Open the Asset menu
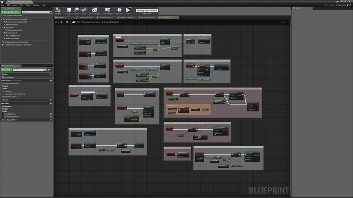The image size is (353, 198). [x=14, y=5]
